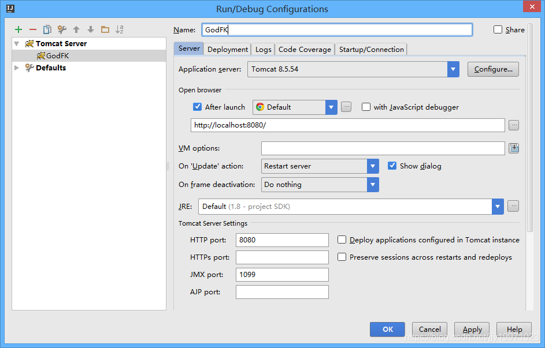Confirm with the OK button
Screen dimensions: 545x348
click(x=388, y=330)
